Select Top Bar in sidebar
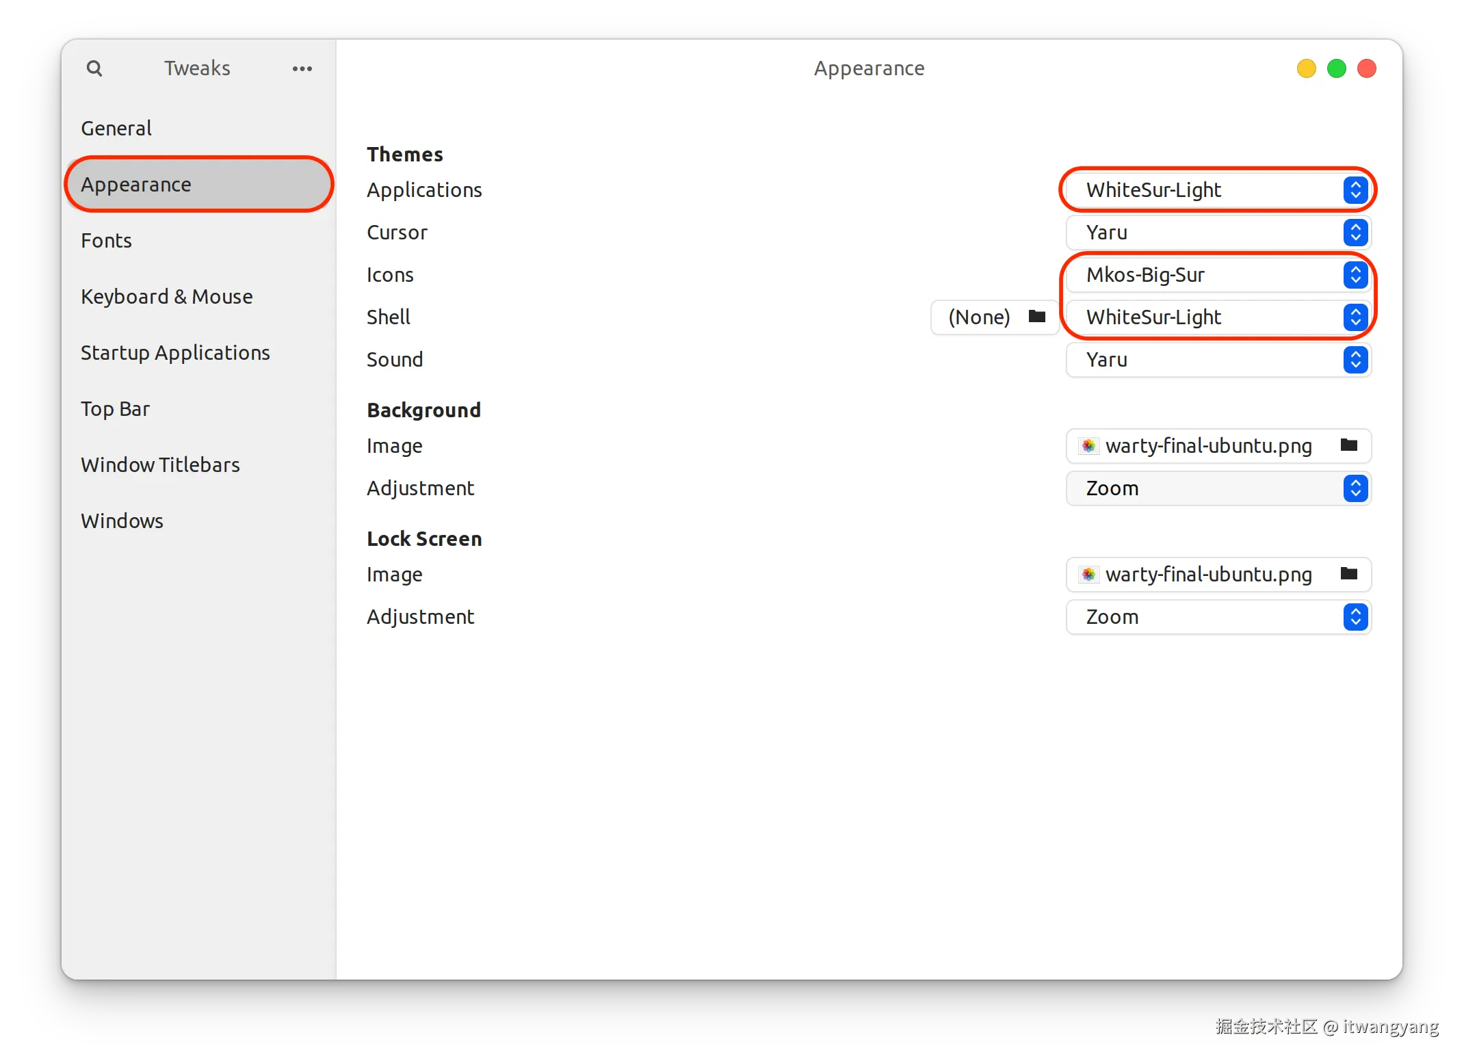1464x1063 pixels. coord(115,409)
